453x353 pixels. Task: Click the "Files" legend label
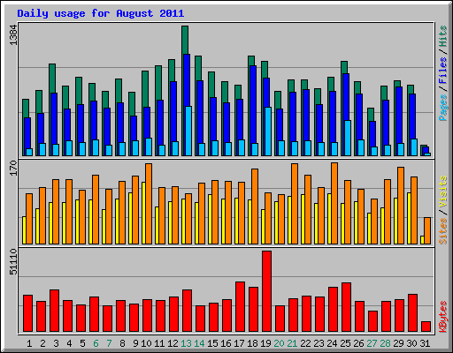[x=443, y=71]
